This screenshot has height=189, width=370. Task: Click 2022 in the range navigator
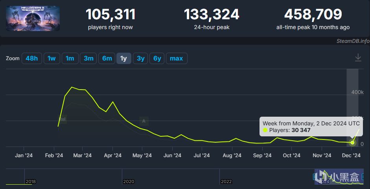click(x=226, y=182)
